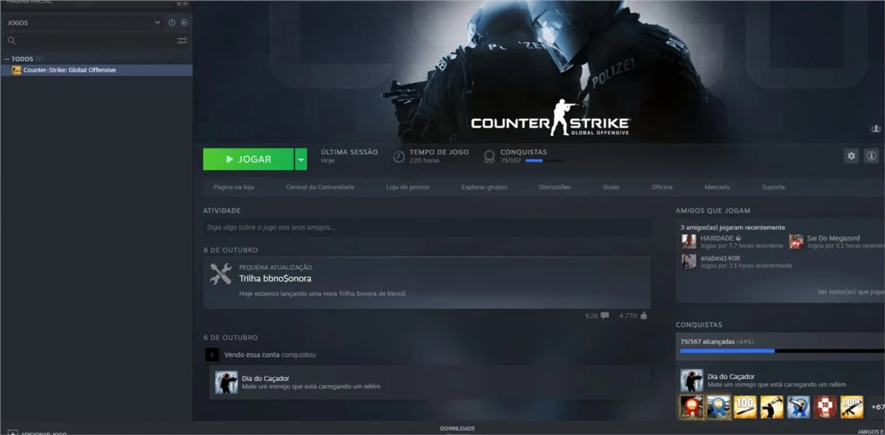Open advanced filter sliders icon
The image size is (885, 435).
coord(182,41)
